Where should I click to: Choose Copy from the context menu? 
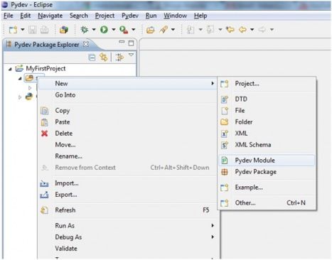(127, 111)
